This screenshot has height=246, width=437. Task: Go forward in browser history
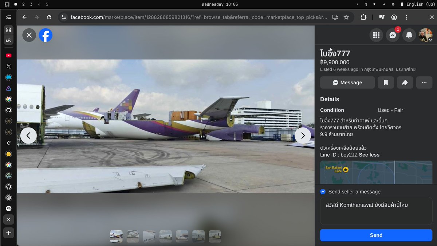pos(36,17)
